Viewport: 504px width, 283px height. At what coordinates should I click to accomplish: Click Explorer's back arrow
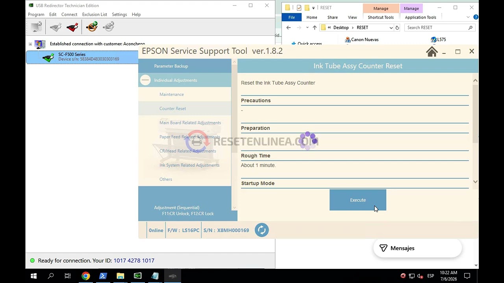289,28
